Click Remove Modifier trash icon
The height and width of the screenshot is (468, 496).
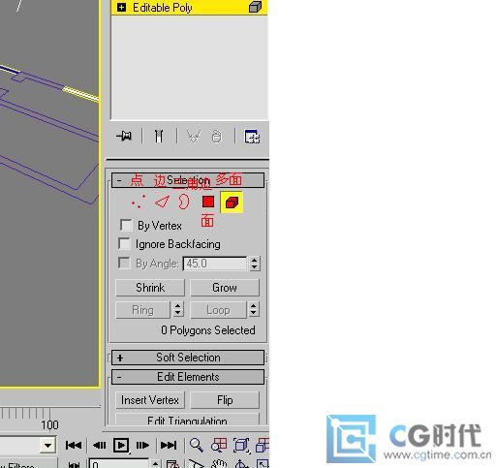(217, 137)
